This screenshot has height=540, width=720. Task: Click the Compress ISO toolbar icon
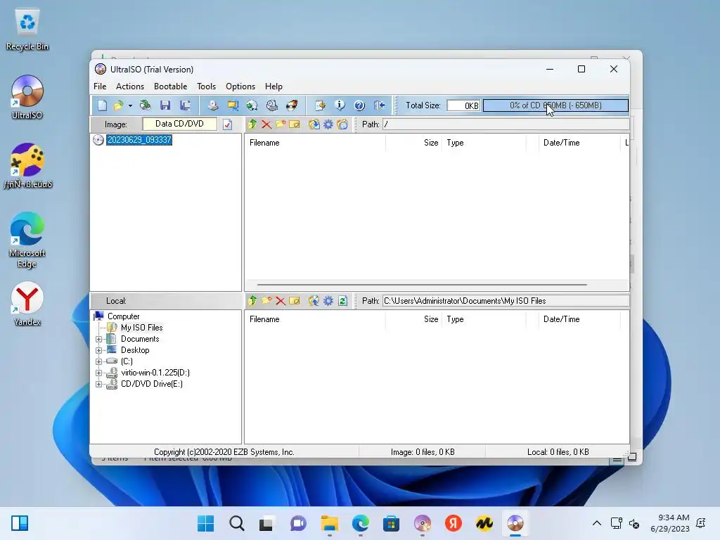tap(233, 105)
